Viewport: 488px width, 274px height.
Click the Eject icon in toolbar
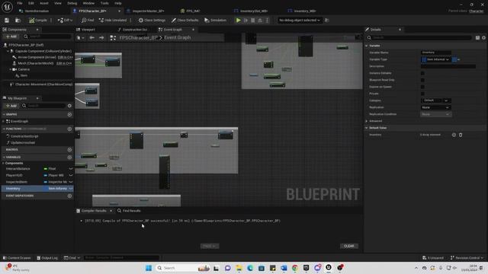[260, 21]
